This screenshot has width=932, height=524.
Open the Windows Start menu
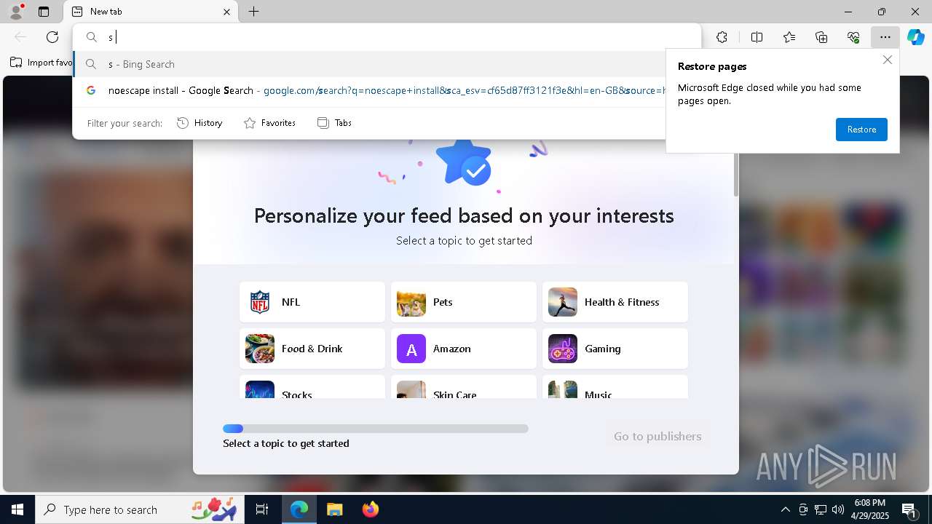click(x=17, y=509)
